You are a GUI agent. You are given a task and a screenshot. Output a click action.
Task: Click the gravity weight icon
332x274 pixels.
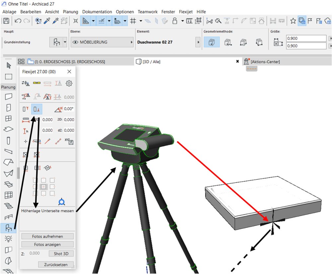[x=175, y=21]
